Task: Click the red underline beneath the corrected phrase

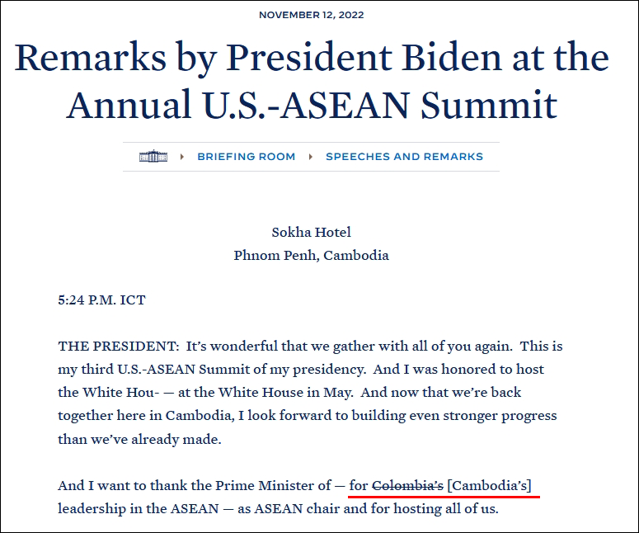Action: [x=444, y=497]
